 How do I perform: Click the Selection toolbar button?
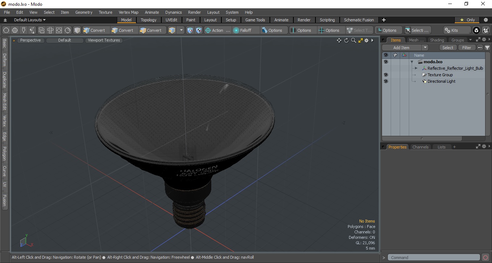click(417, 30)
